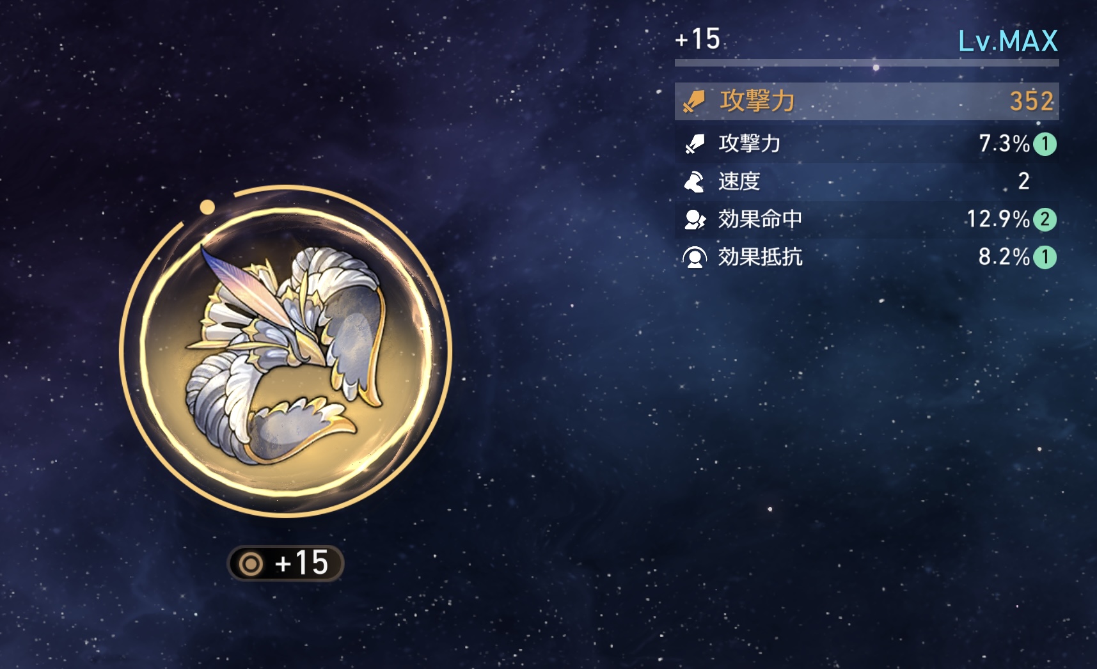Click the green badge 1 next to 8.2%
Viewport: 1097px width, 669px height.
pos(1045,257)
